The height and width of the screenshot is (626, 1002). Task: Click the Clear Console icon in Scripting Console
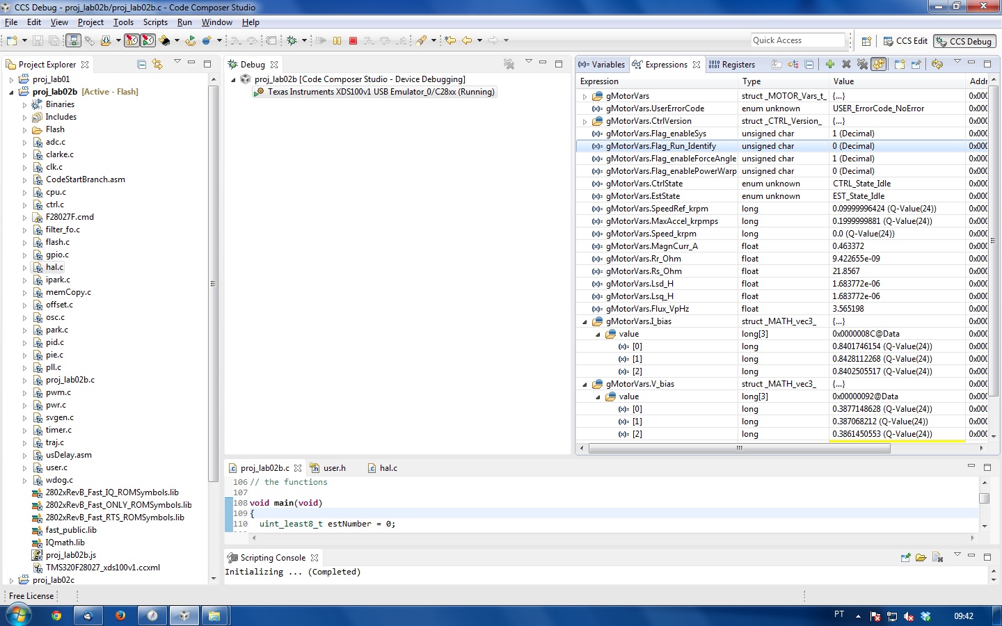coord(937,557)
